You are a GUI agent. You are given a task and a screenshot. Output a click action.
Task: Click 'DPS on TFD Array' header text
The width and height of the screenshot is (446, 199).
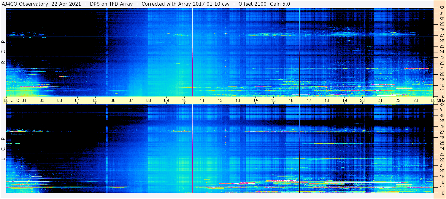(111, 4)
